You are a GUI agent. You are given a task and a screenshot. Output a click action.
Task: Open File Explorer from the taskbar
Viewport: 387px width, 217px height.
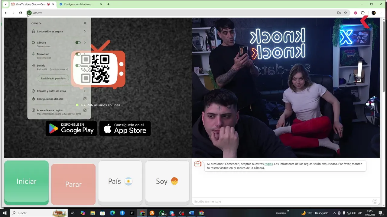tap(93, 213)
